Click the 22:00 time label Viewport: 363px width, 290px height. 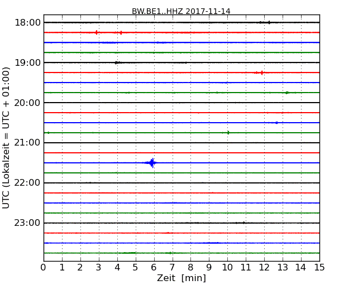(27, 183)
